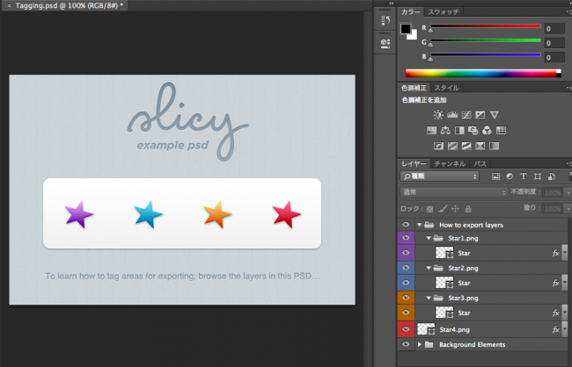The height and width of the screenshot is (367, 572).
Task: Add a Posterize adjustment
Action: click(x=452, y=146)
